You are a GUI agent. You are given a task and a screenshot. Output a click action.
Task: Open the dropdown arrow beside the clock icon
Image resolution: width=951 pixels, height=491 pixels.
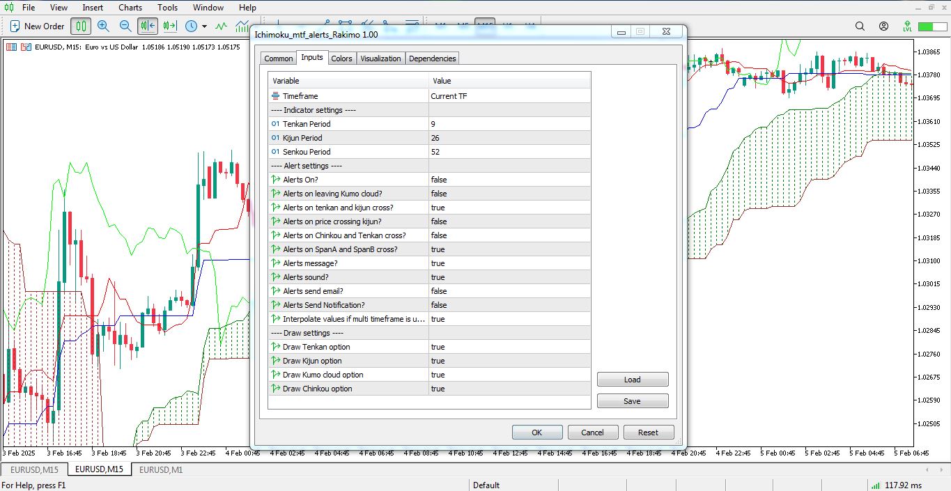(204, 26)
